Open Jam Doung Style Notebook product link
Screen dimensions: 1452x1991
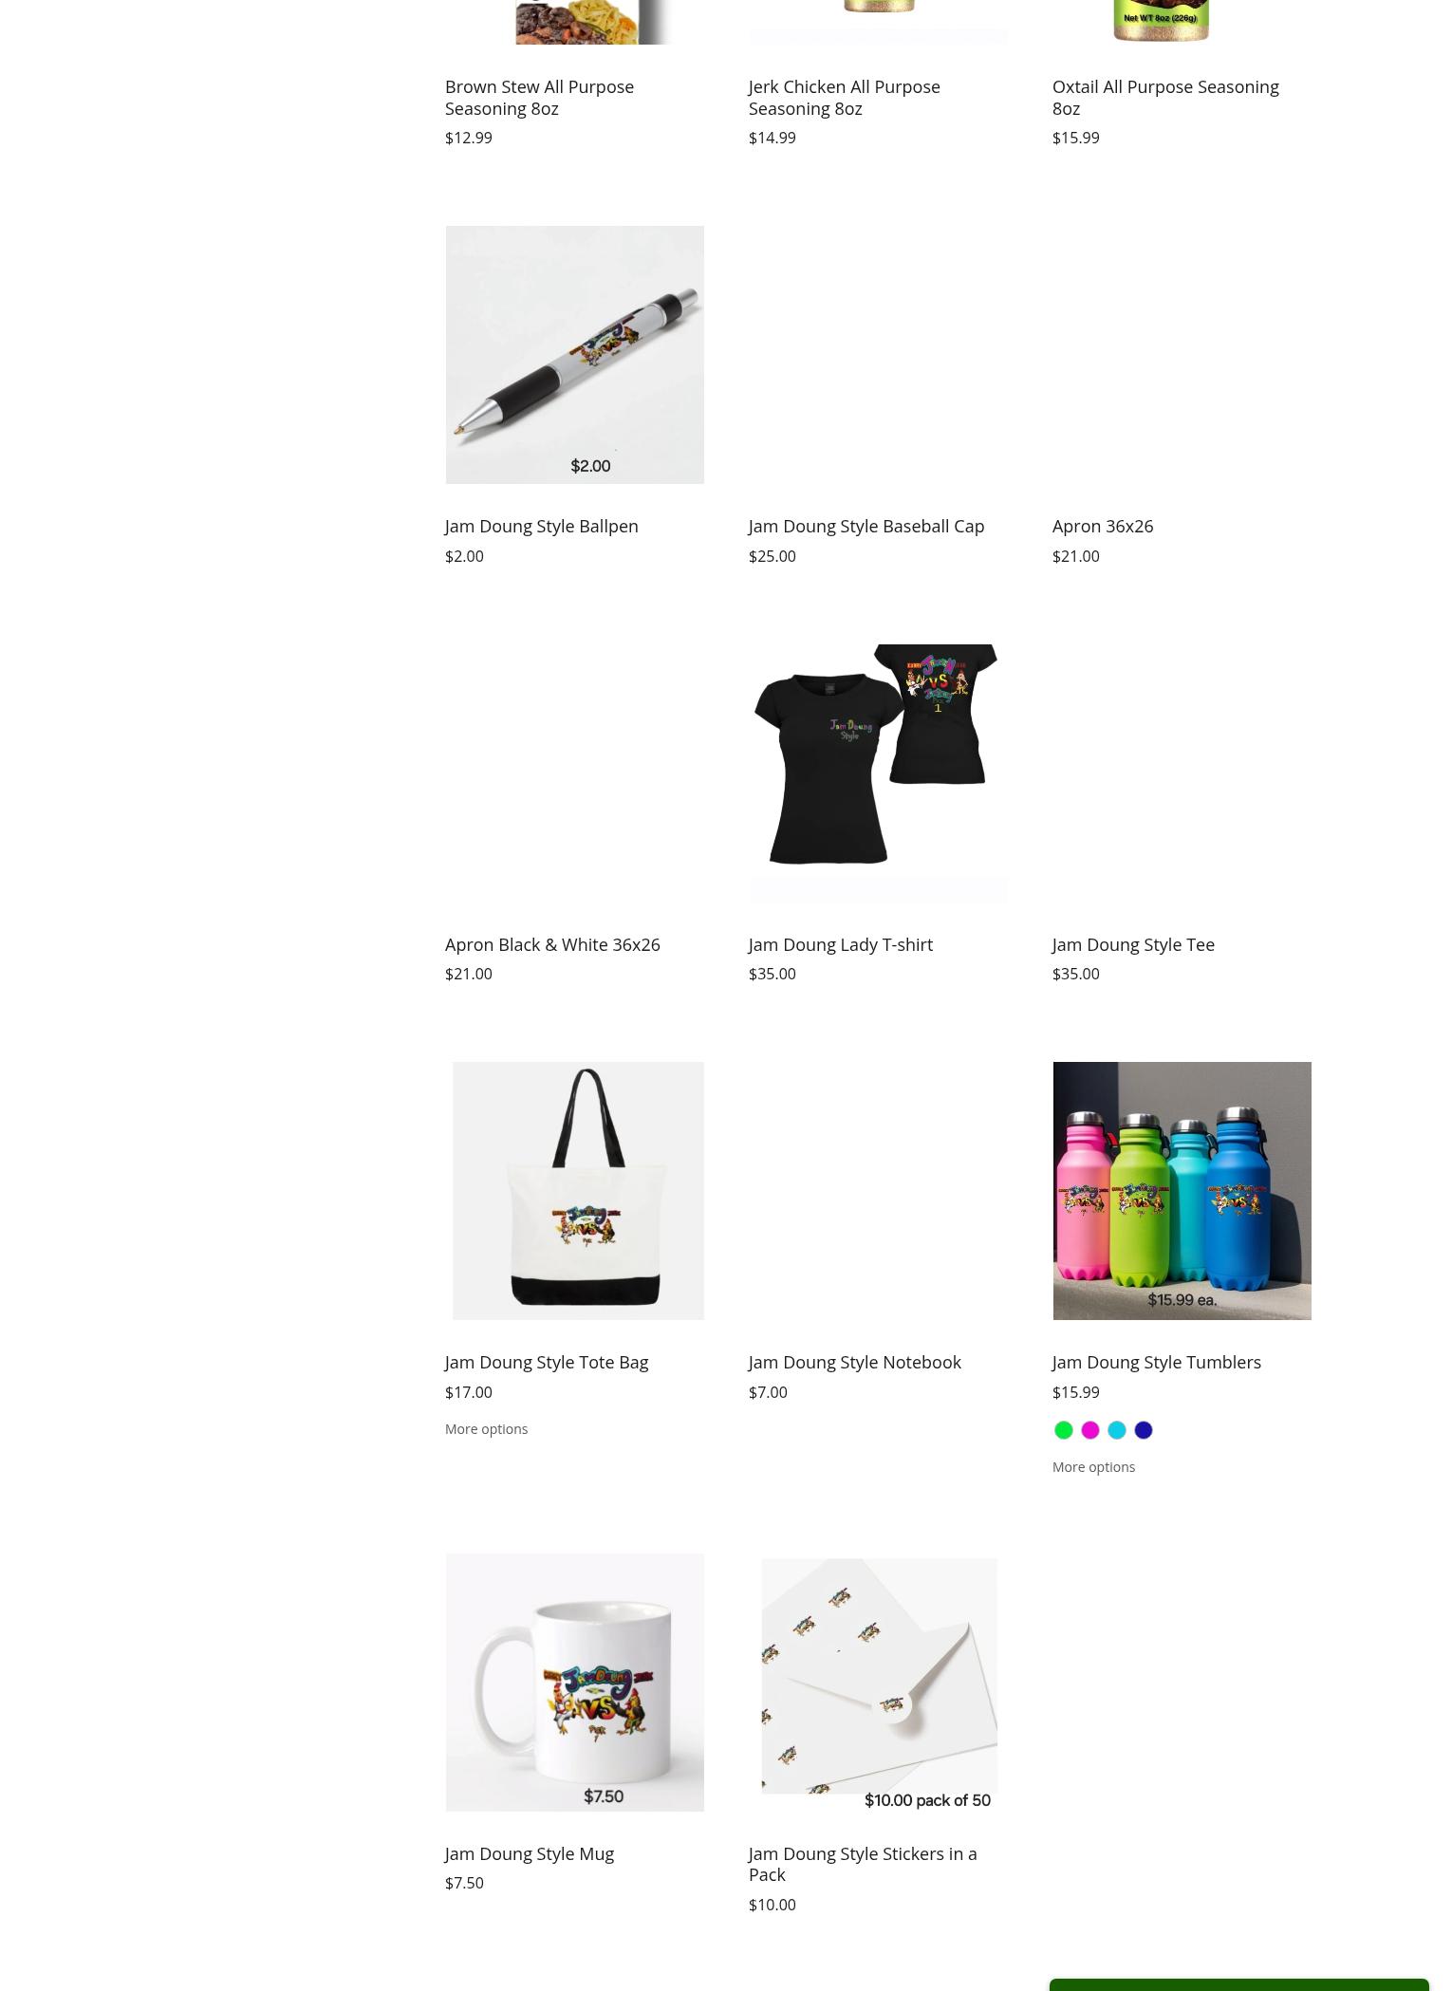coord(854,1363)
